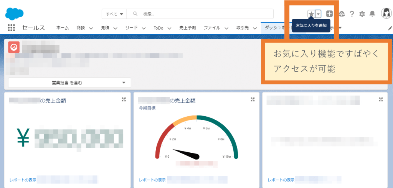This screenshot has width=393, height=188.
Task: Click the 検索 search field
Action: 200,14
